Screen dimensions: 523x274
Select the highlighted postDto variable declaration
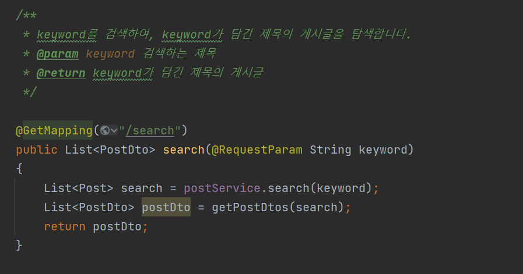[x=166, y=207]
